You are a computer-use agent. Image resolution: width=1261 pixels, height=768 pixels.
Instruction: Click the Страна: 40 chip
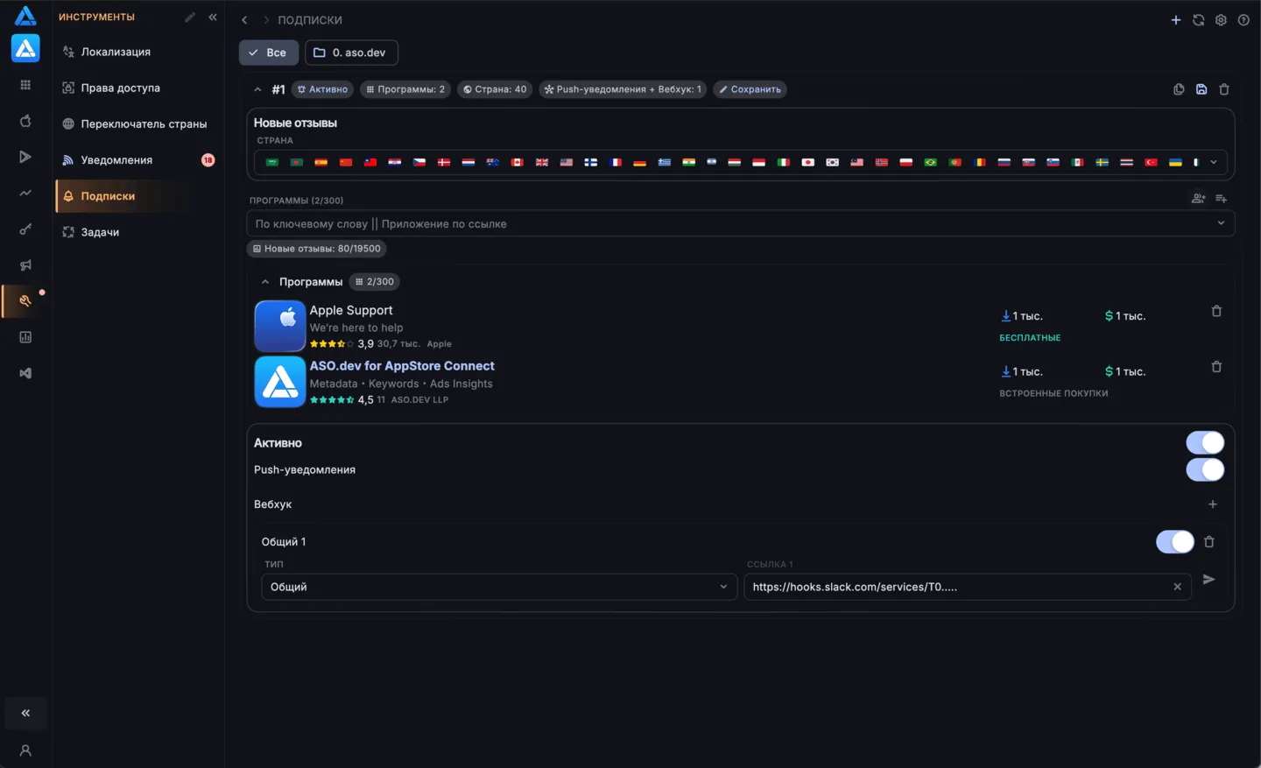(495, 89)
